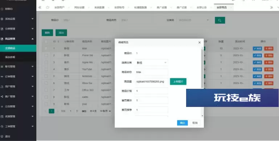Check the checkbox for row ID 2
Image resolution: width=279 pixels, height=141 pixels.
click(46, 55)
